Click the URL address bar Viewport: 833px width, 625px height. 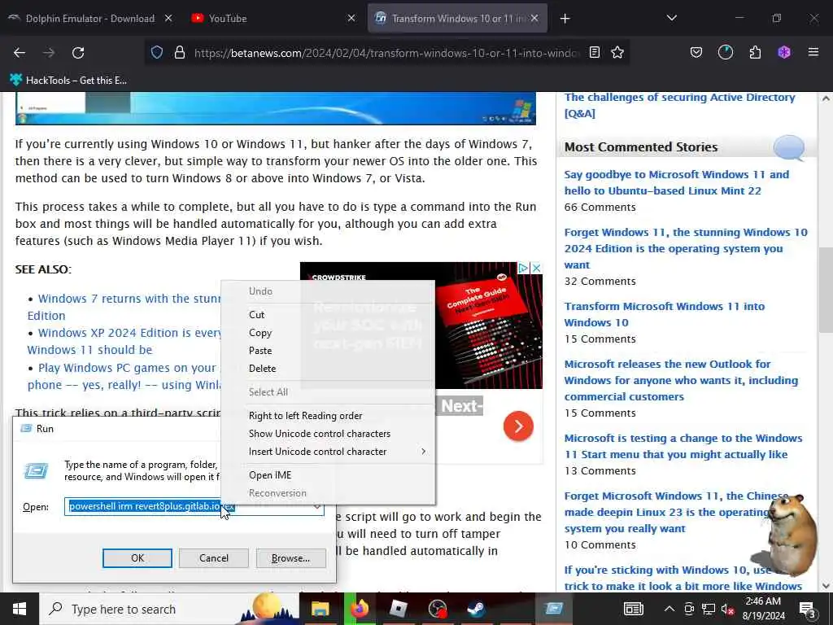click(386, 53)
